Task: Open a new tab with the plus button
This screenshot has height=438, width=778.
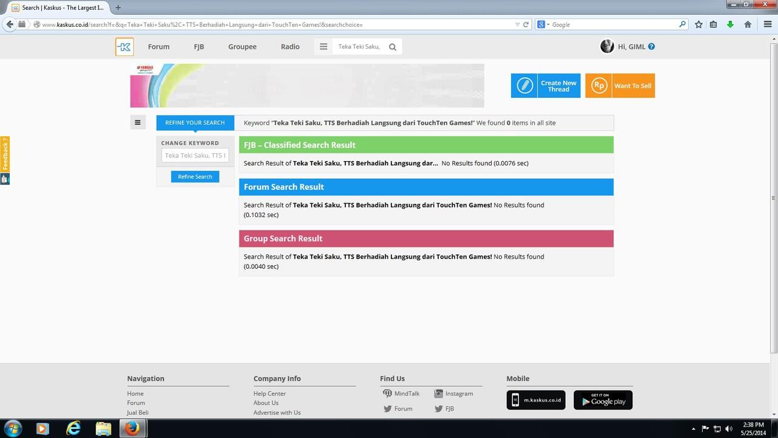Action: [118, 7]
